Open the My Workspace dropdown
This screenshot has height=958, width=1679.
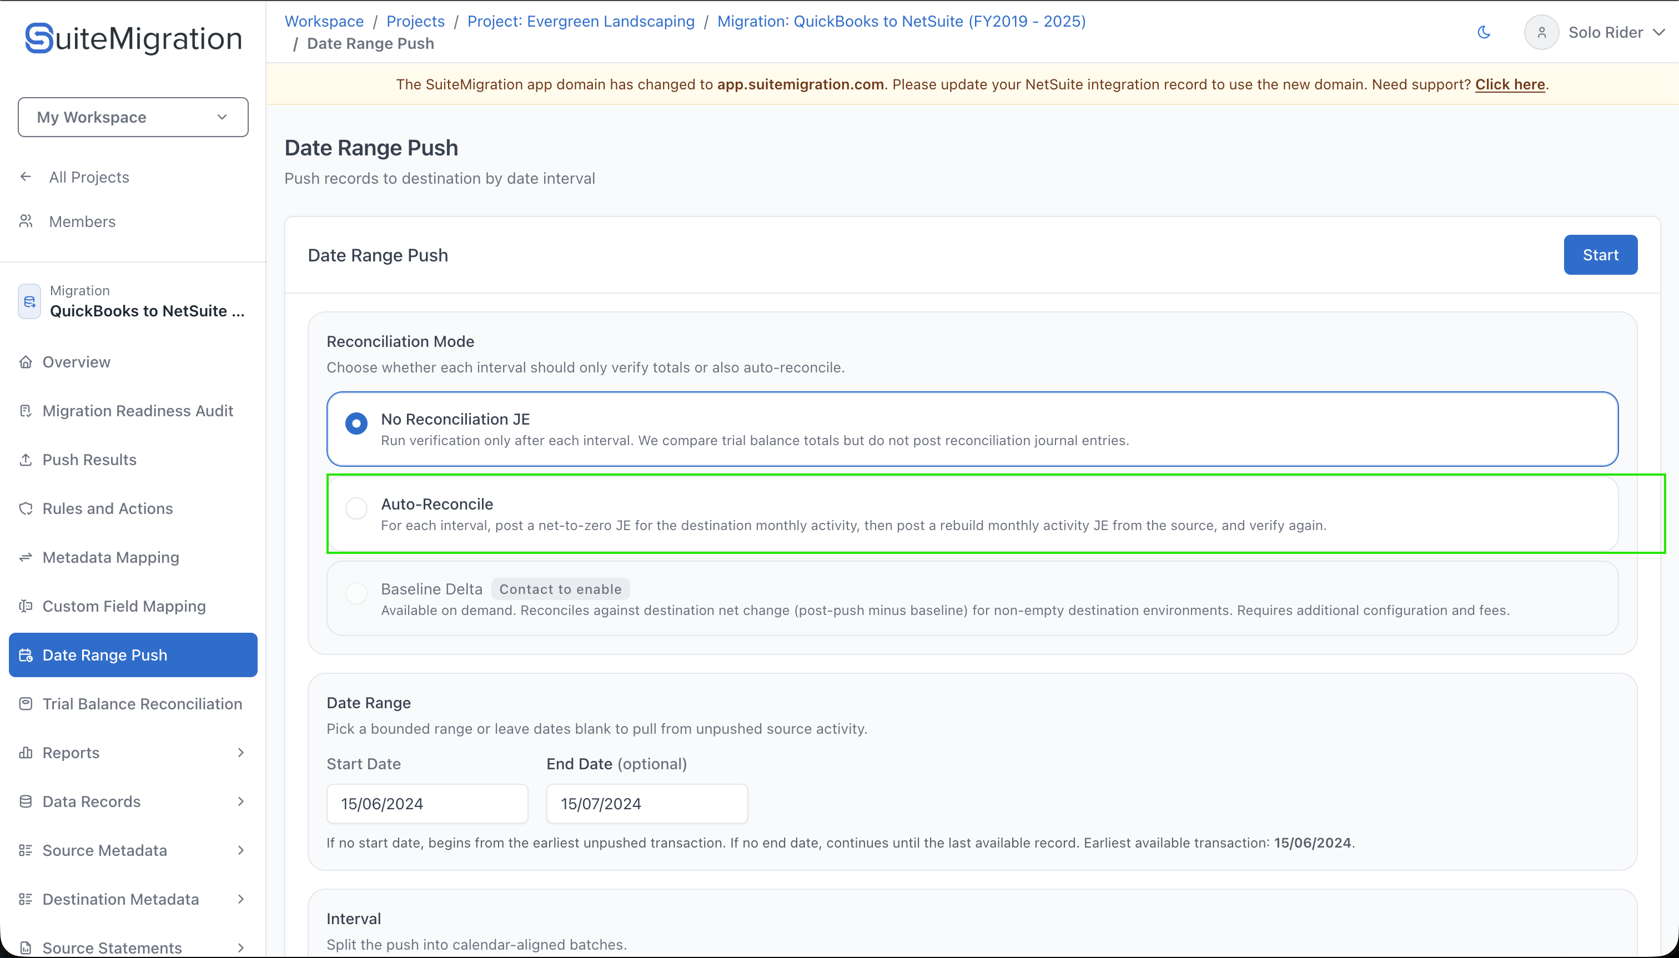[x=133, y=117]
